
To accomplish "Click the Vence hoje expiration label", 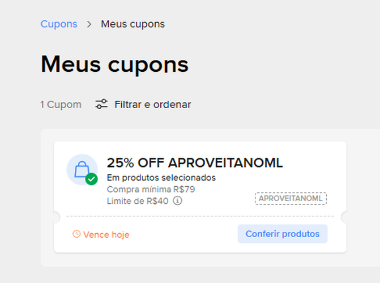I will 106,235.
